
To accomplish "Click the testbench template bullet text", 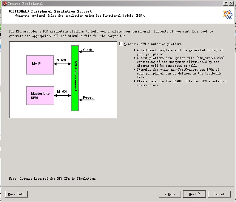I will 180,52.
